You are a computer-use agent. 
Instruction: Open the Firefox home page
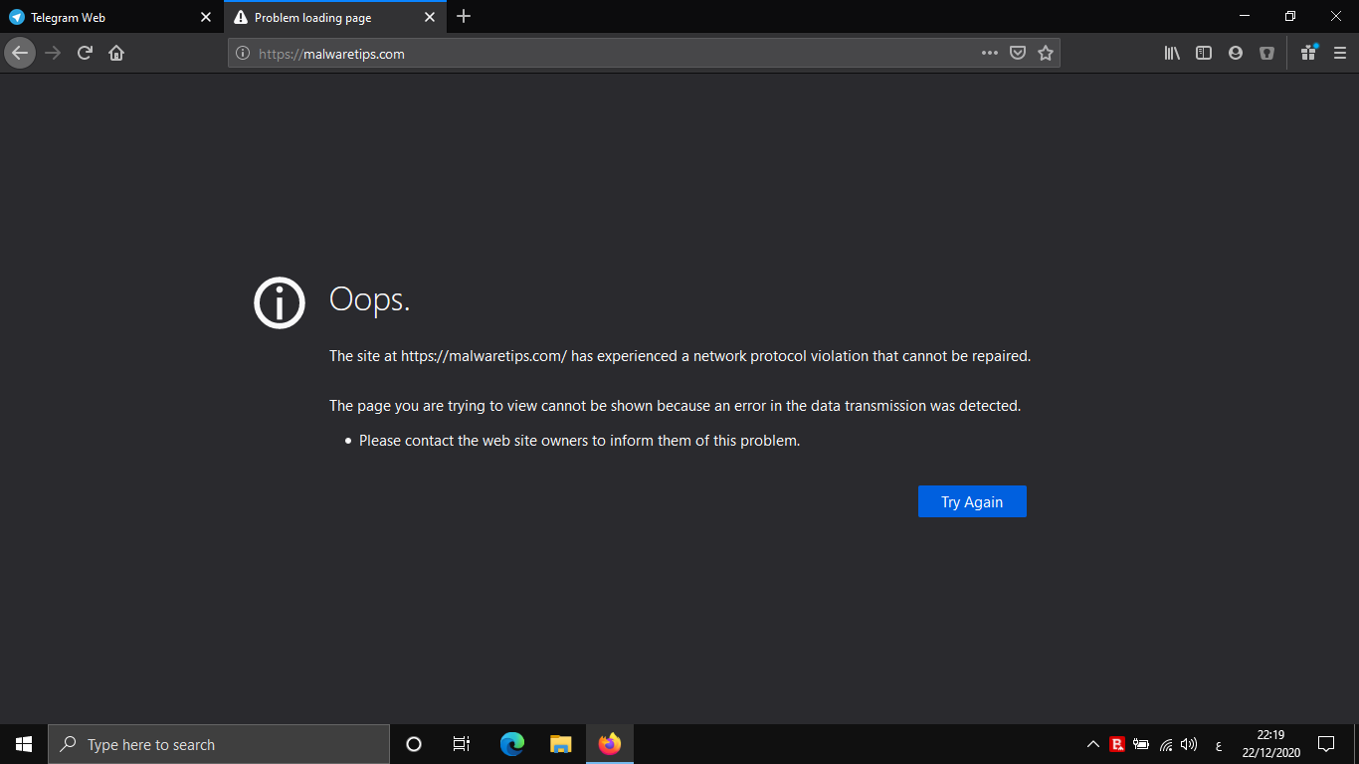116,53
